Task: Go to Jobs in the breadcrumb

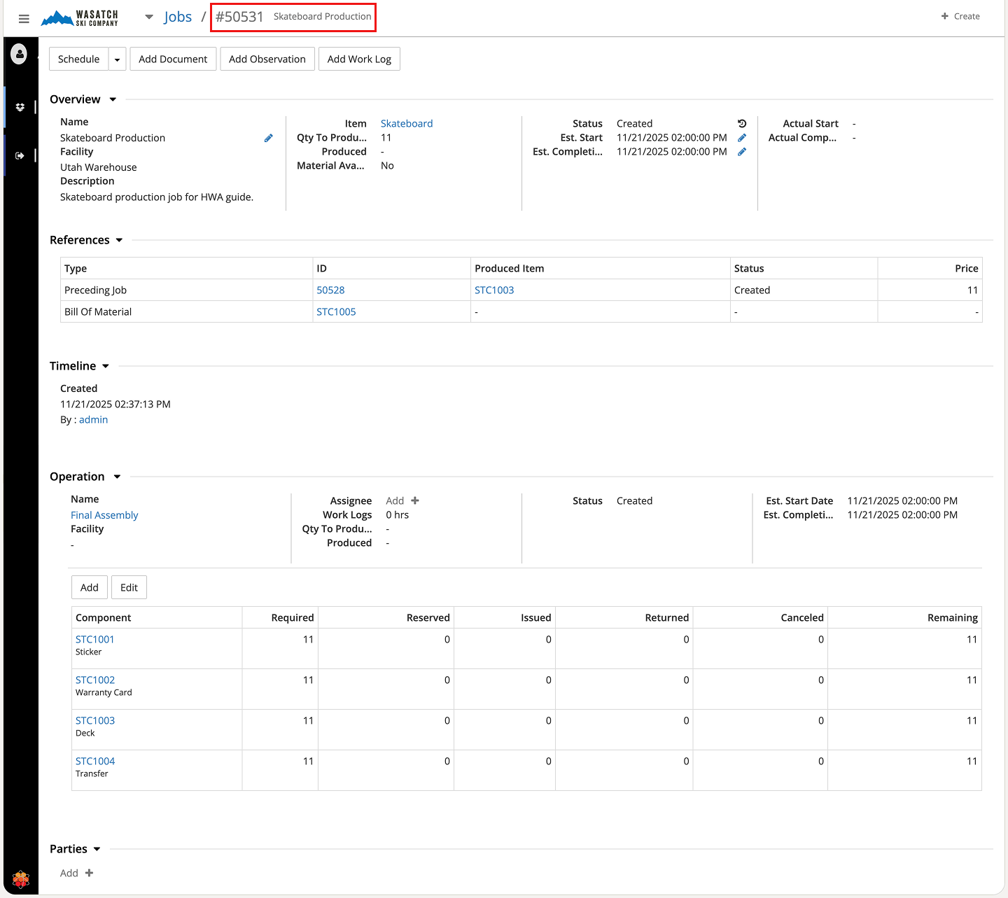Action: click(x=178, y=17)
